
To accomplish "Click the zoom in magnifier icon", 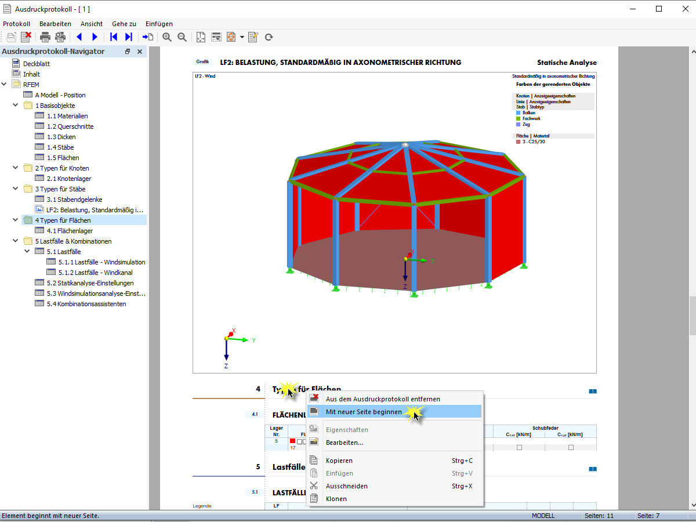I will click(167, 37).
